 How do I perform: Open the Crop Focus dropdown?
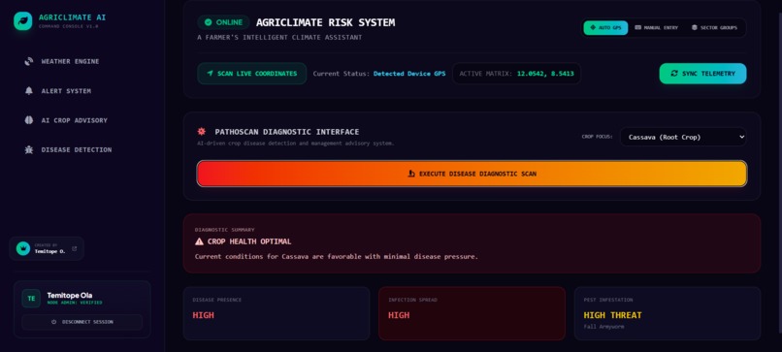683,137
